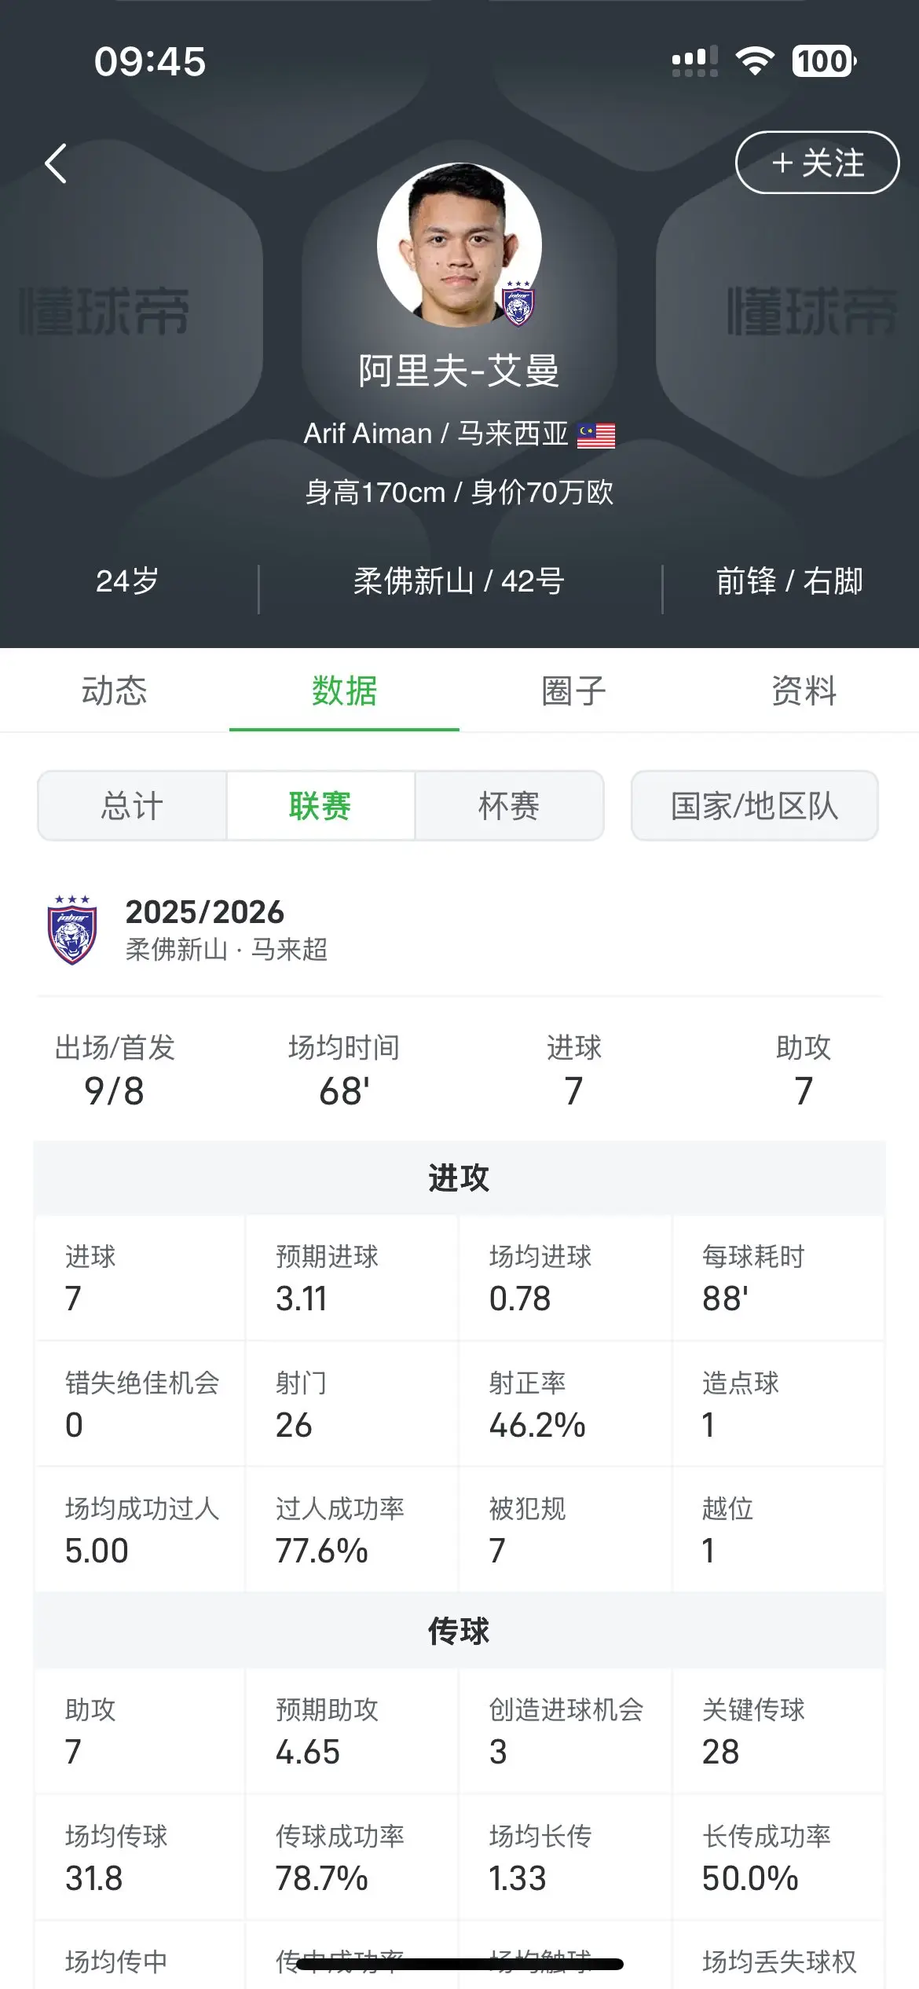Tap the 预期进球 3.11 stat cell
The image size is (919, 1989).
click(352, 1277)
